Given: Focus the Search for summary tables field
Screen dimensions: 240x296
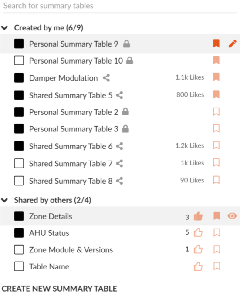Looking at the screenshot, I should tap(120, 6).
